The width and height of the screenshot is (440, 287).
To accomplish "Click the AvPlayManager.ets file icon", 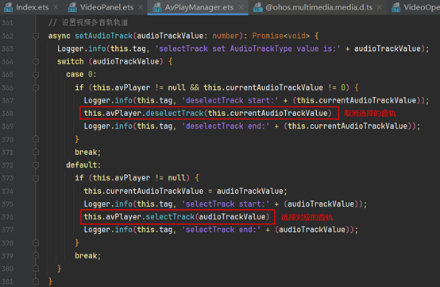I will tap(157, 7).
